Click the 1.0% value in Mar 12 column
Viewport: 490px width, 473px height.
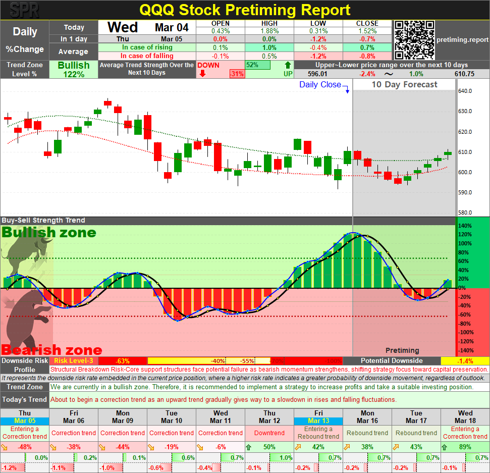286,458
